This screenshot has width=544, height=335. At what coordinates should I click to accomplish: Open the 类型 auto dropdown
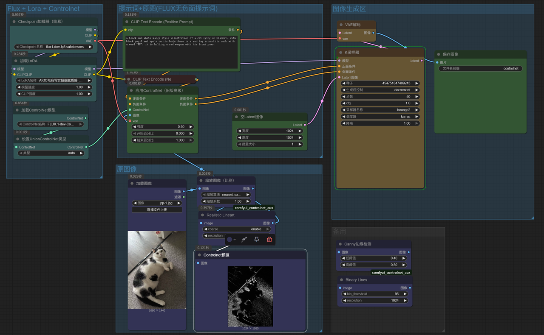(51, 154)
